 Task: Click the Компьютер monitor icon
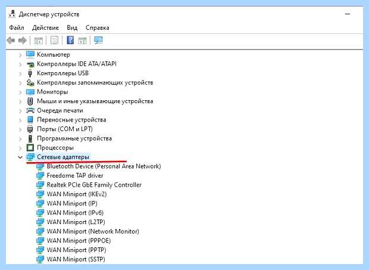coord(30,54)
